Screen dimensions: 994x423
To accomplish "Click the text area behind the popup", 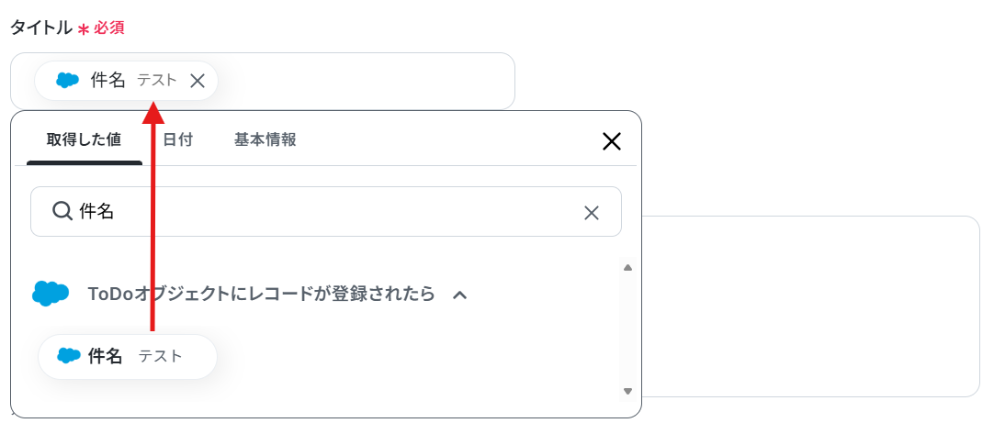I will tap(810, 306).
